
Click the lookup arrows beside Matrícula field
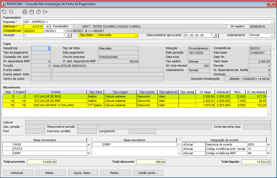tap(48, 26)
